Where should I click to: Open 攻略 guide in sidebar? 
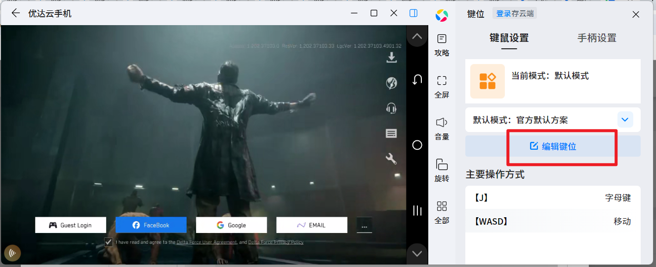[x=442, y=45]
